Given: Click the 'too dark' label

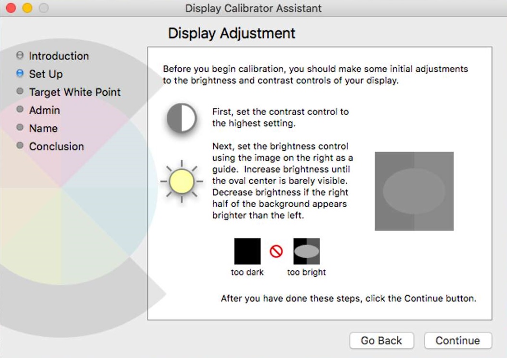Looking at the screenshot, I should tap(247, 272).
